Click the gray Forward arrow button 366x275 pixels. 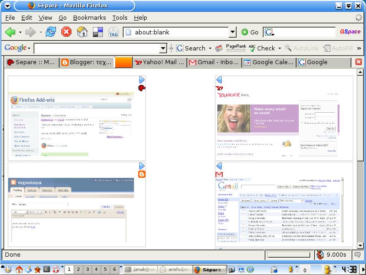30,32
